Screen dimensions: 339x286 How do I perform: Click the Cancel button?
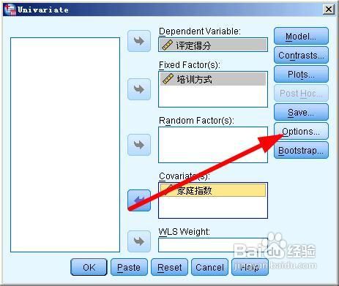tap(209, 267)
